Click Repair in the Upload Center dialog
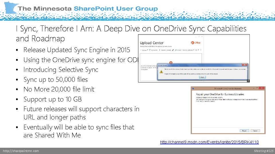The height and width of the screenshot is (154, 275). click(x=203, y=77)
